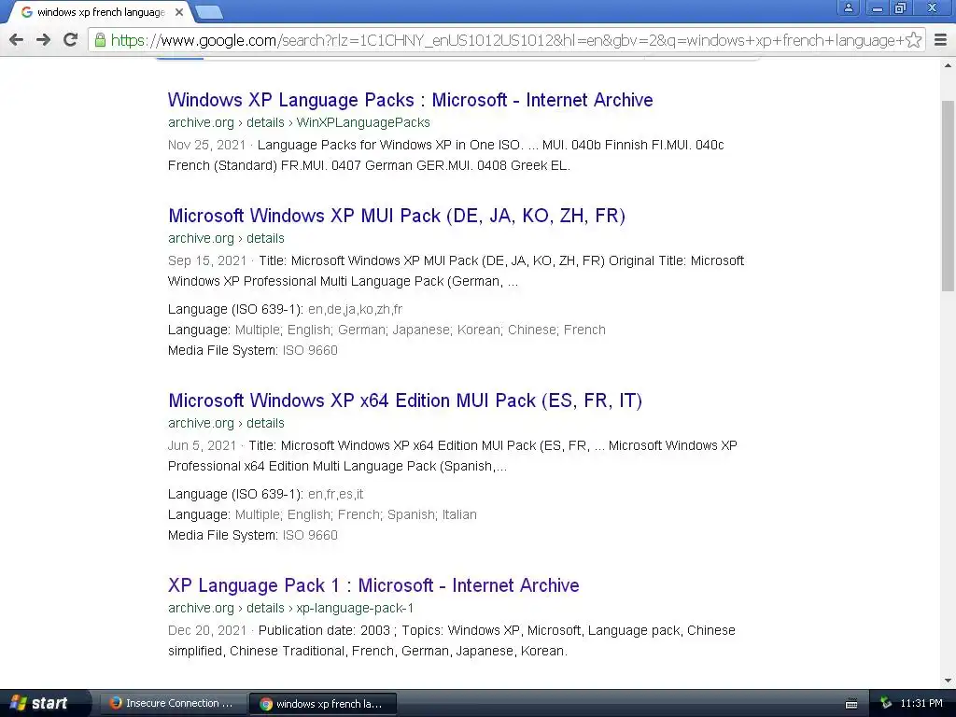Bookmark this page with the star icon
This screenshot has height=717, width=956.
click(x=913, y=40)
